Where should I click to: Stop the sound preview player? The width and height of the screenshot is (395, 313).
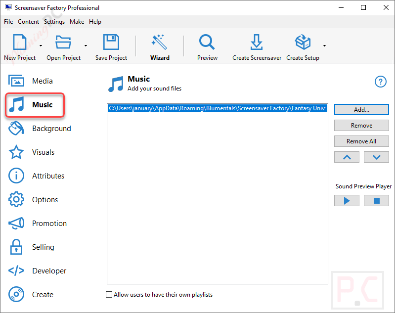[376, 201]
